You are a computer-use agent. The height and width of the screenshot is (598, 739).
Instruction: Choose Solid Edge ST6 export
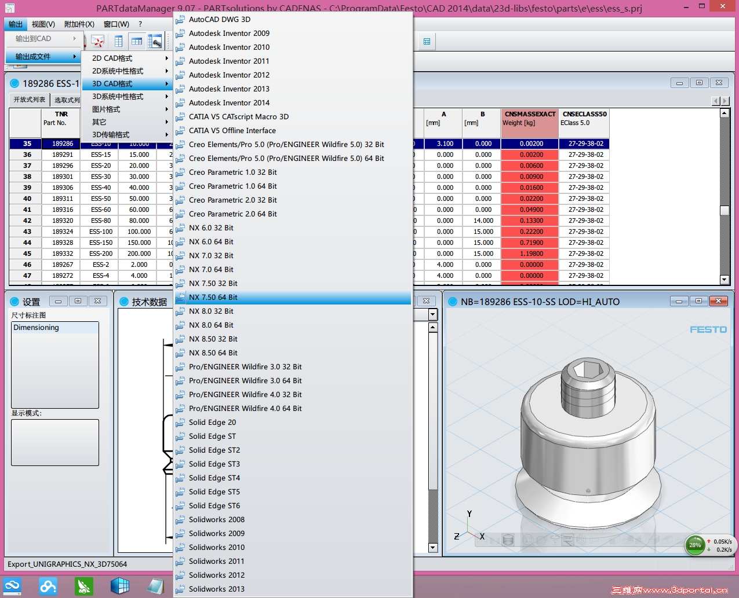(x=293, y=505)
